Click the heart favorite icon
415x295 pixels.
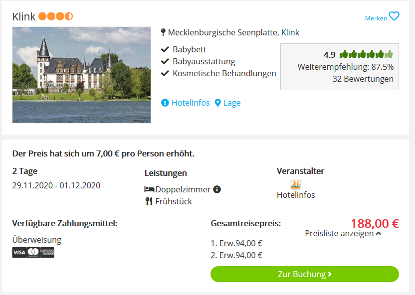pos(394,16)
